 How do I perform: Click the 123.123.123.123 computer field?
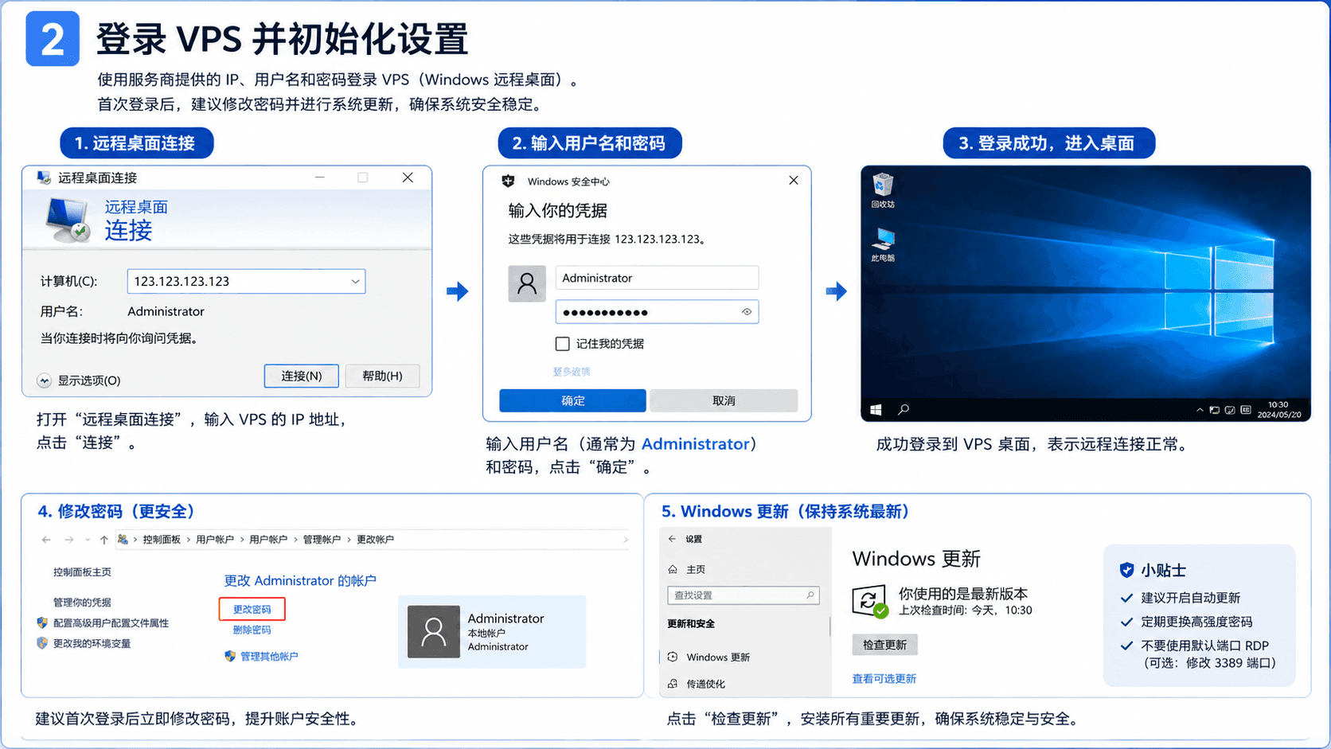246,281
